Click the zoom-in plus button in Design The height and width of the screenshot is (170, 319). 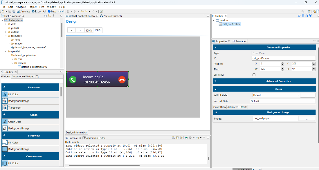(x=71, y=30)
